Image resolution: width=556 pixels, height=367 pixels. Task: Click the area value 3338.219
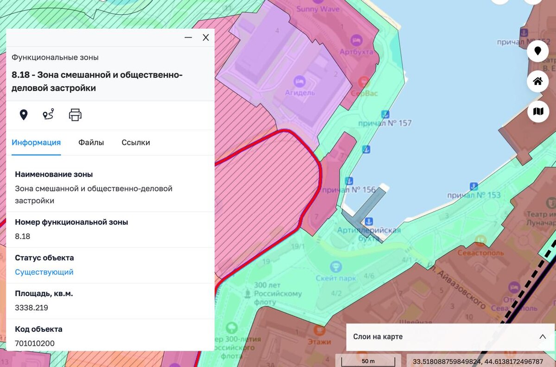32,308
